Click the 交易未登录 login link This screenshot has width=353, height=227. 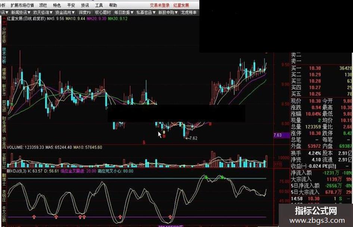point(160,5)
